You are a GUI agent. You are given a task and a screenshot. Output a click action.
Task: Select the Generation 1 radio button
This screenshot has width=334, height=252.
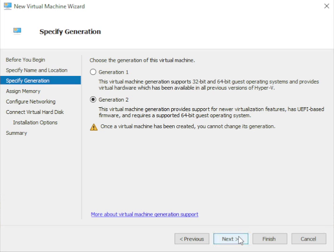(x=93, y=72)
